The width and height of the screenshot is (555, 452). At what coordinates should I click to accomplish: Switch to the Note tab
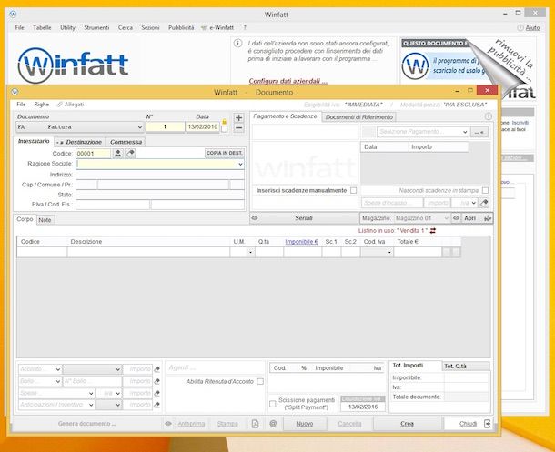click(45, 220)
